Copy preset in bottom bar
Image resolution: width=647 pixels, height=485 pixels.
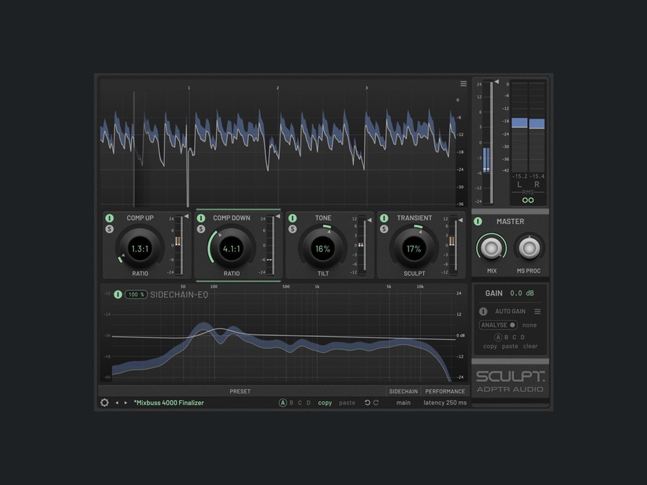325,403
